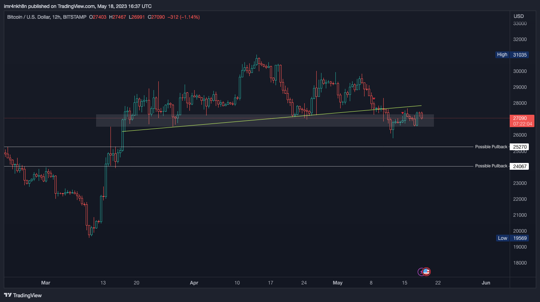Click the 17 date label on time axis
Viewport: 540px width, 302px height.
pos(270,283)
